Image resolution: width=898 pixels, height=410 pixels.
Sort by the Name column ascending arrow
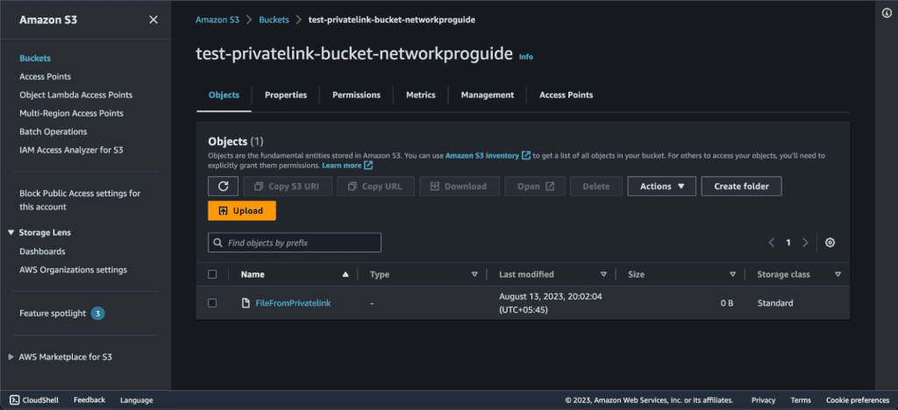tap(345, 274)
